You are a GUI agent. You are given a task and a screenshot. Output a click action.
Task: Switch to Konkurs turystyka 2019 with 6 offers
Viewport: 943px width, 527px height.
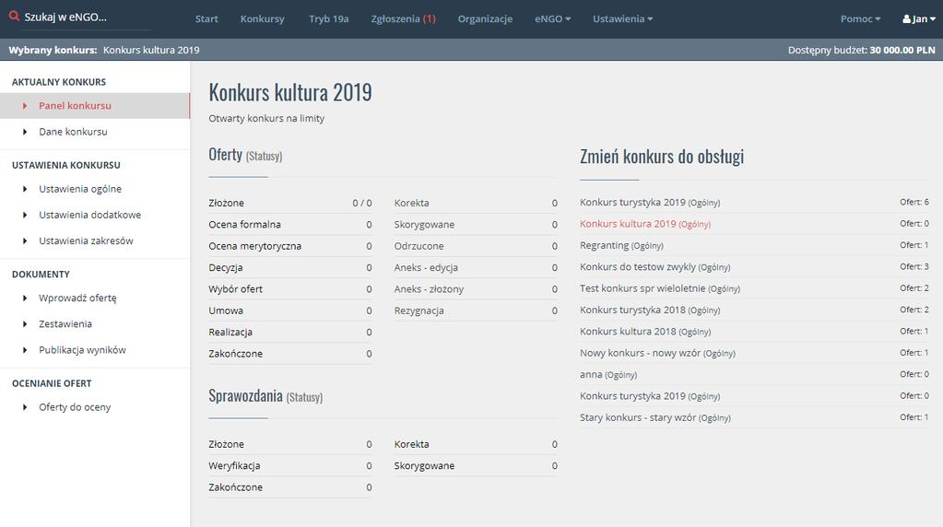[754, 203]
